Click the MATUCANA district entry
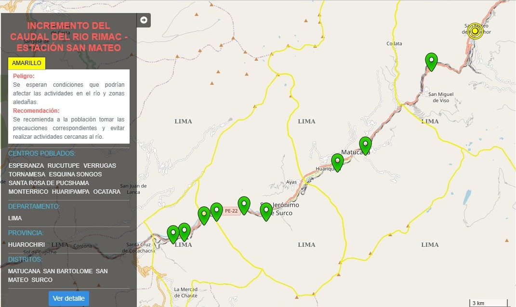Viewport: 516px width, 307px height. pyautogui.click(x=24, y=271)
